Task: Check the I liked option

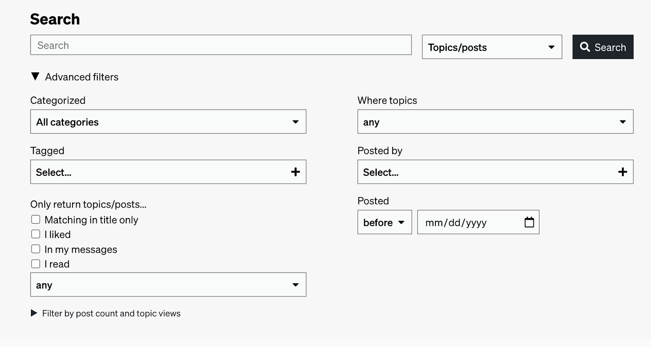Action: click(36, 234)
